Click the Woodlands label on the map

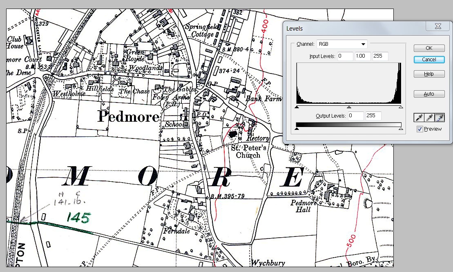145,68
